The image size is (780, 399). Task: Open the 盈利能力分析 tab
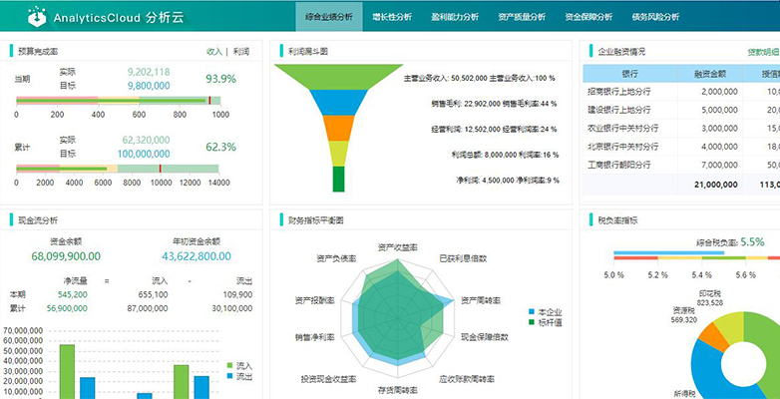[x=455, y=17]
